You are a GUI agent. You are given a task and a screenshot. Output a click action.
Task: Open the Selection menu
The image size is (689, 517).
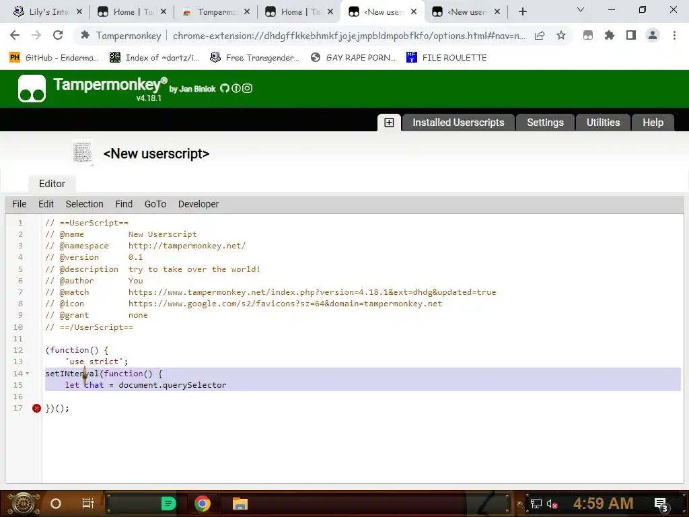[x=84, y=204]
